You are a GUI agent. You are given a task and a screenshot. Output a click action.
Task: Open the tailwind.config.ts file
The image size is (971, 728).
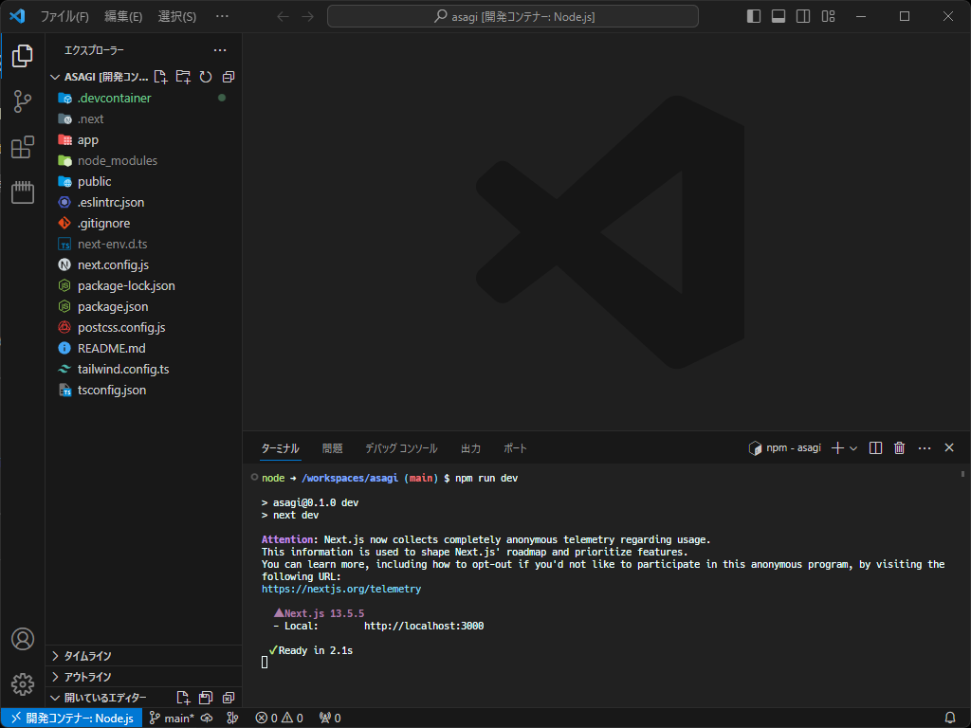(144, 369)
